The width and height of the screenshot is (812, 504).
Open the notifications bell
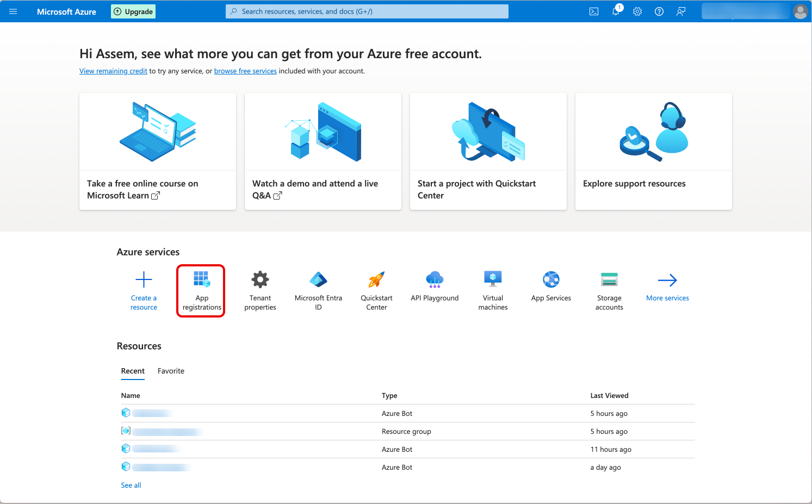(616, 11)
